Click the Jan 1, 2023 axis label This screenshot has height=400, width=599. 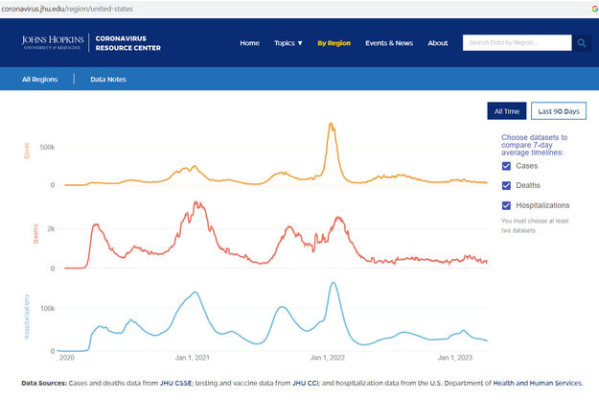click(455, 358)
